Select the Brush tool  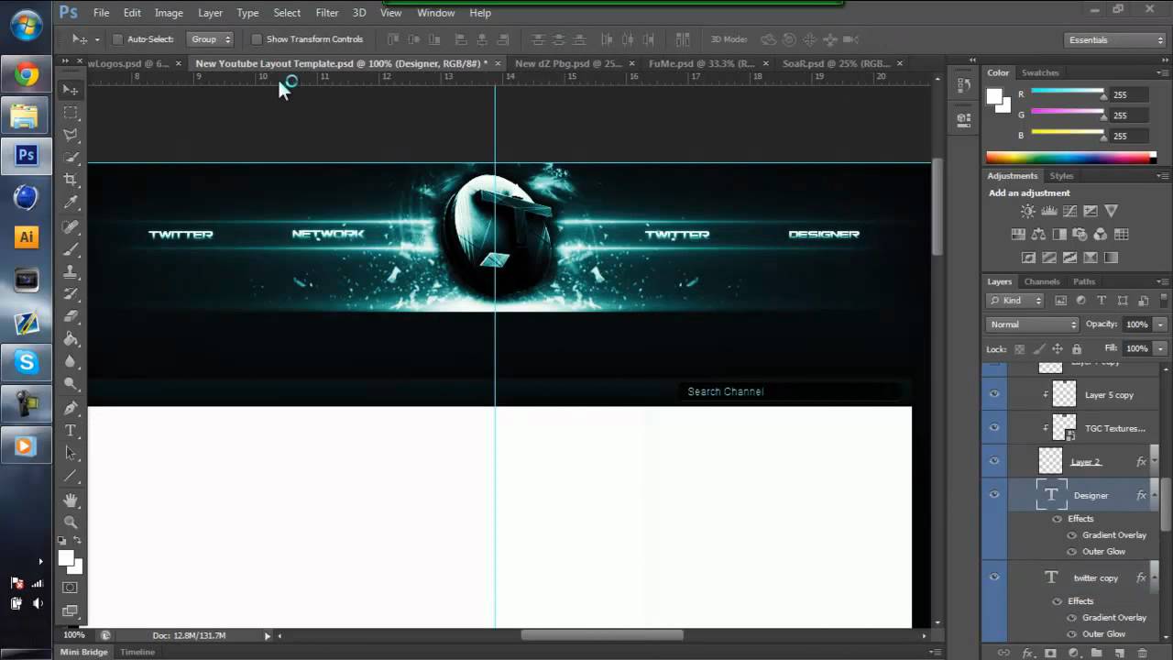(71, 248)
